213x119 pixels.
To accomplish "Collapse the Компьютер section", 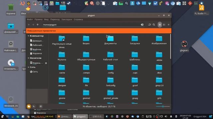I will (28, 36).
